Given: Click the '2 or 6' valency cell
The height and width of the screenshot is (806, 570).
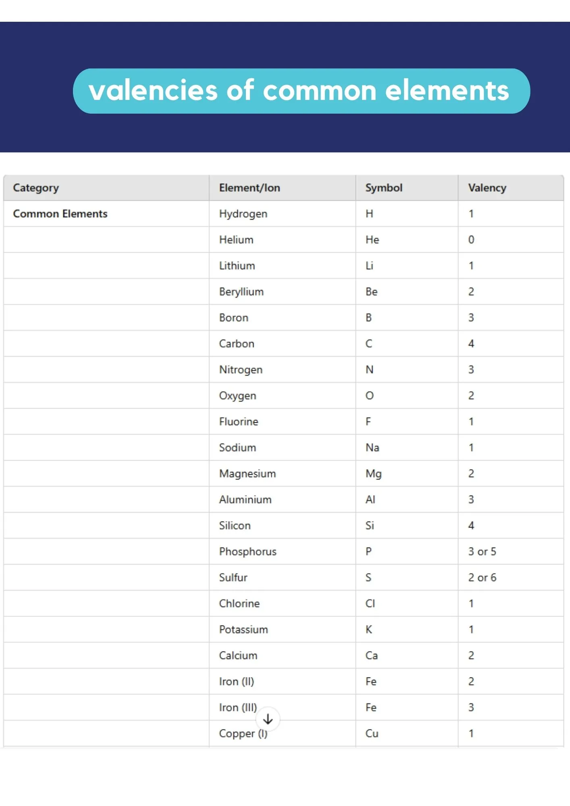Looking at the screenshot, I should [x=482, y=577].
